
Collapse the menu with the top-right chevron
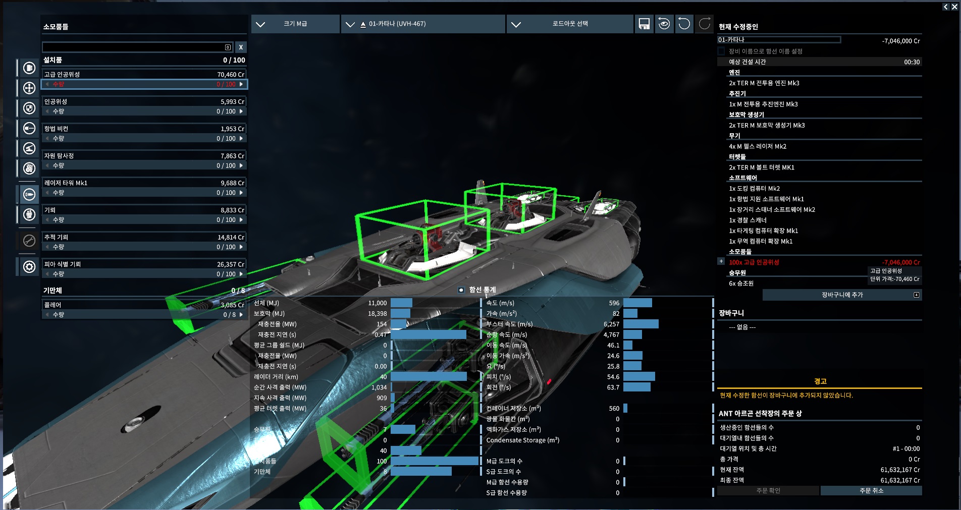[946, 7]
